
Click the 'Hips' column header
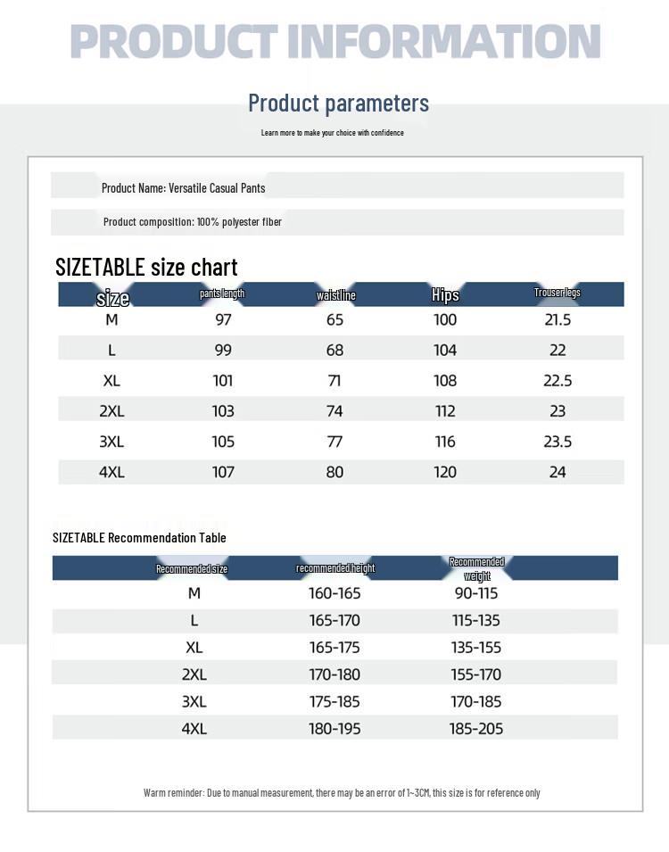click(445, 295)
